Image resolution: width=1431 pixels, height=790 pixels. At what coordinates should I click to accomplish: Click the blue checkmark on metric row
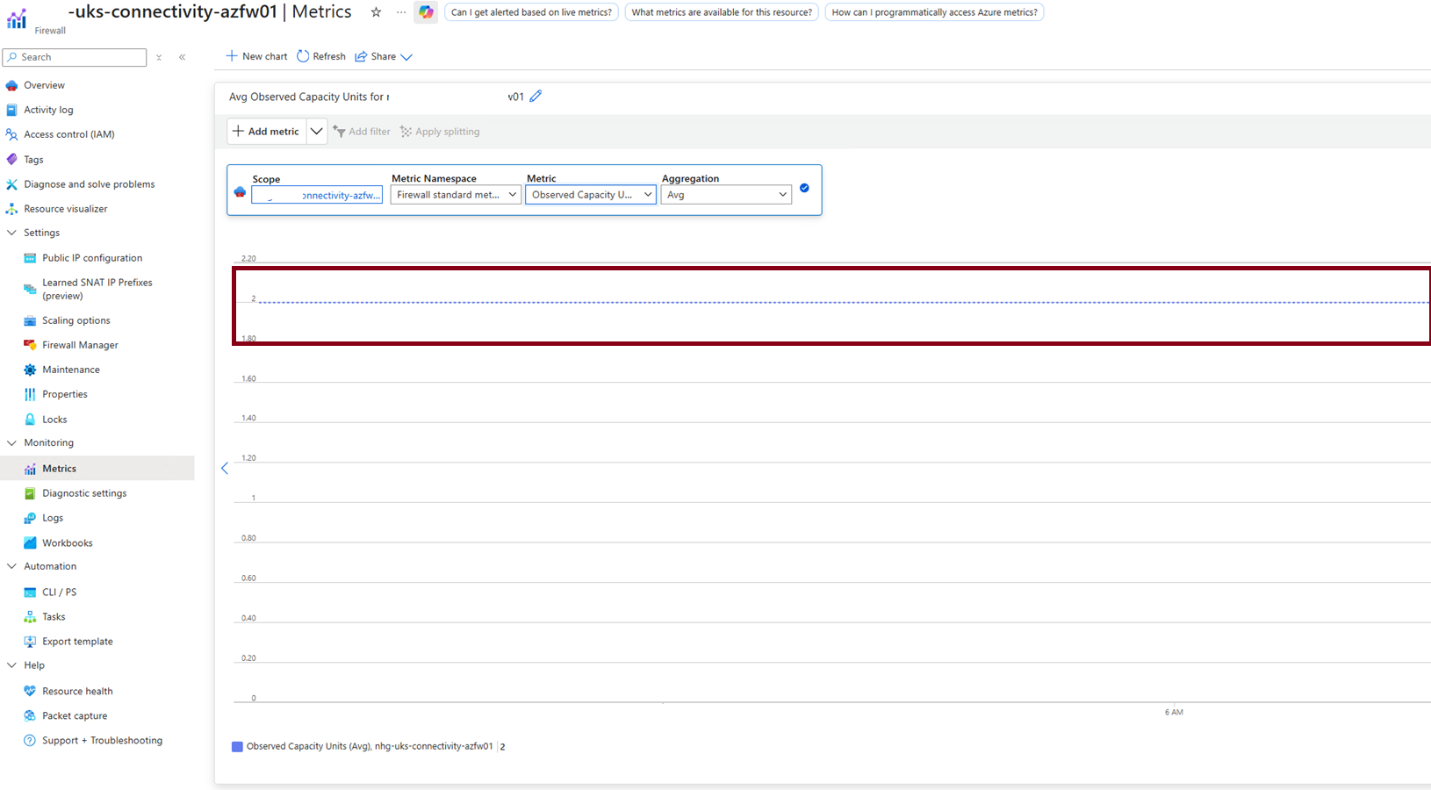[x=804, y=188]
